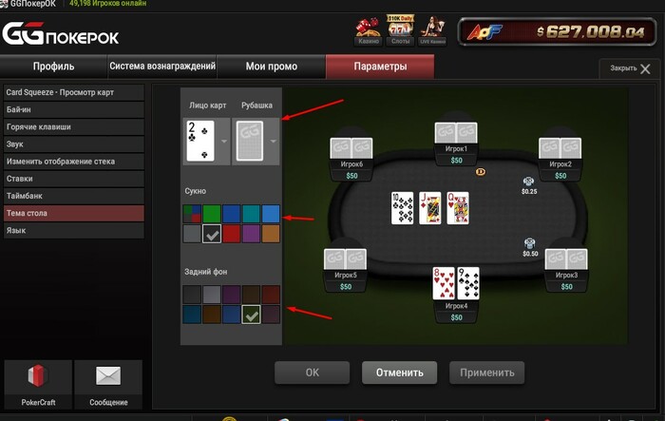Open the Слоты slot machine icon
The width and height of the screenshot is (665, 421).
coord(400,30)
